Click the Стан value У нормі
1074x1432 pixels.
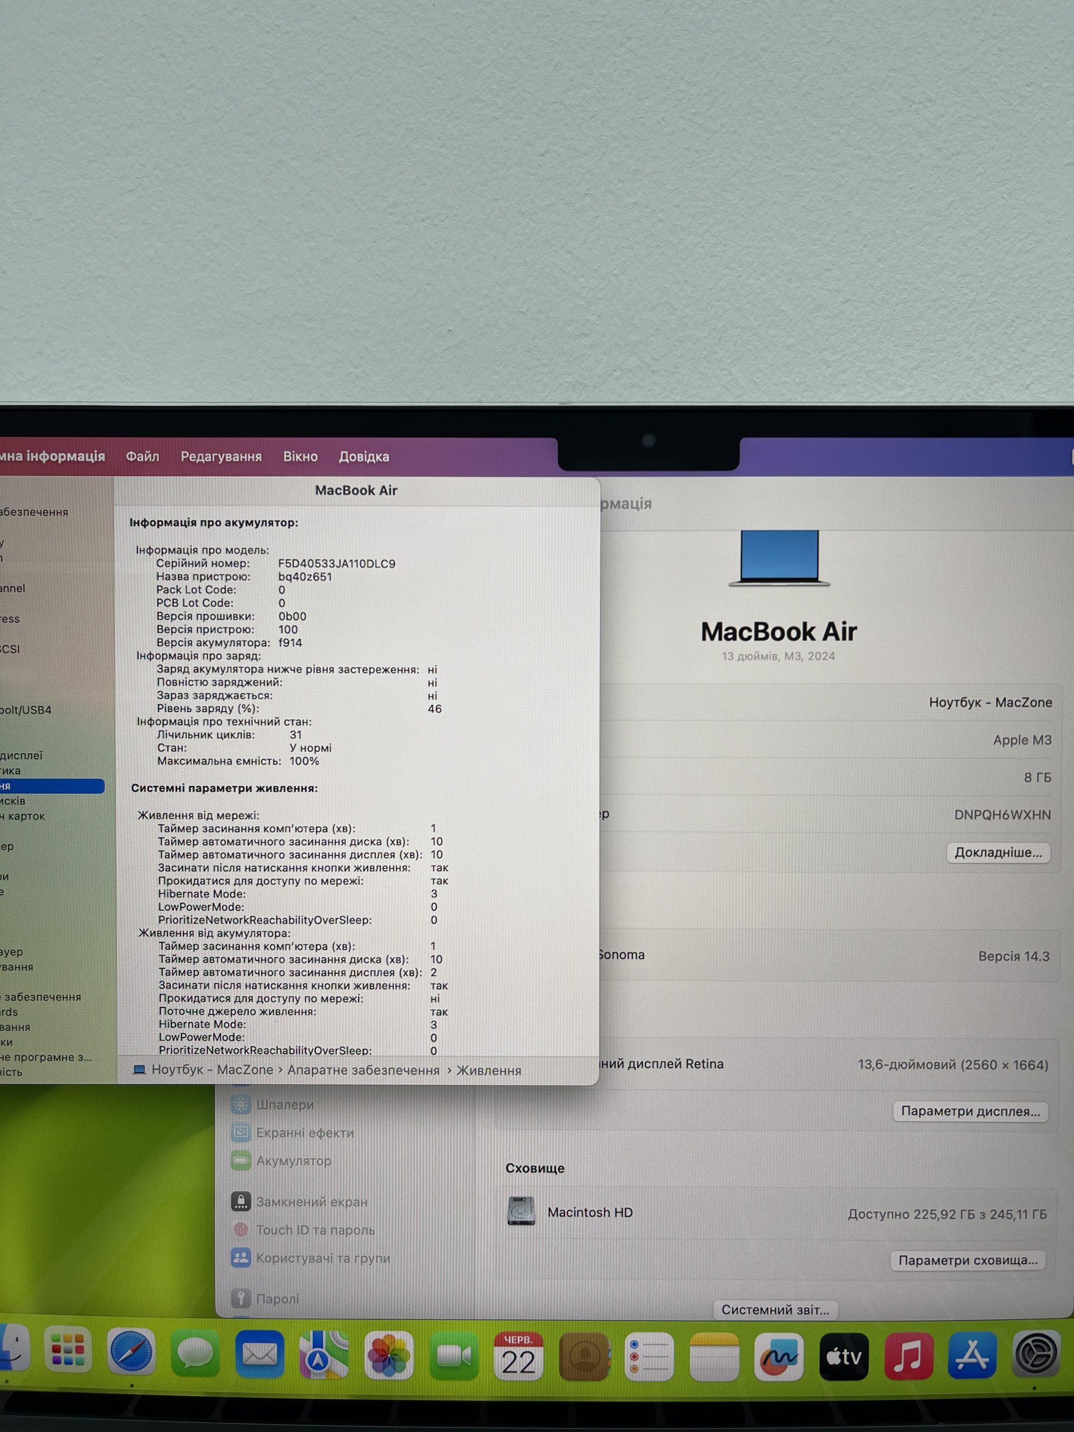[310, 748]
